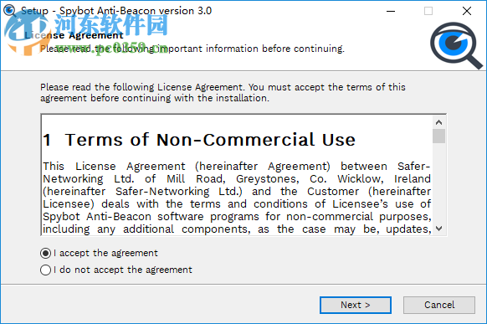Close the setup window
487x324 pixels.
pos(467,11)
